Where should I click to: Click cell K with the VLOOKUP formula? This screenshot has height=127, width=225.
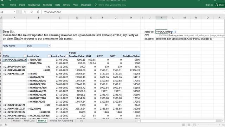tap(161, 32)
